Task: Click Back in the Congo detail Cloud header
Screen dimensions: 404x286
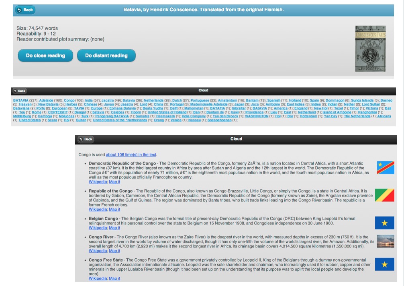Action: 86,139
